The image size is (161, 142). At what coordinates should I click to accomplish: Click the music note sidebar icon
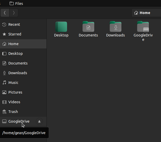click(4, 83)
